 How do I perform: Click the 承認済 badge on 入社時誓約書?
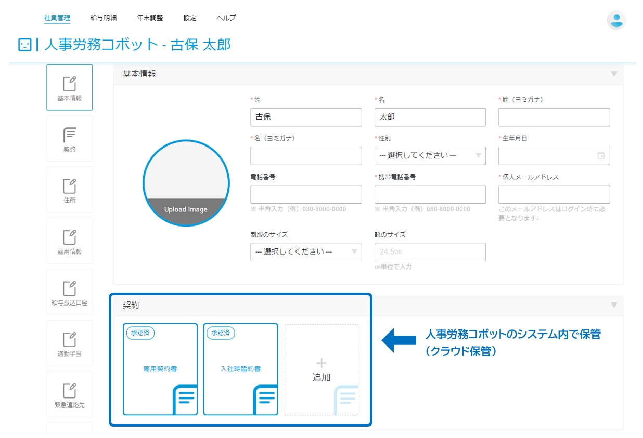coord(221,333)
